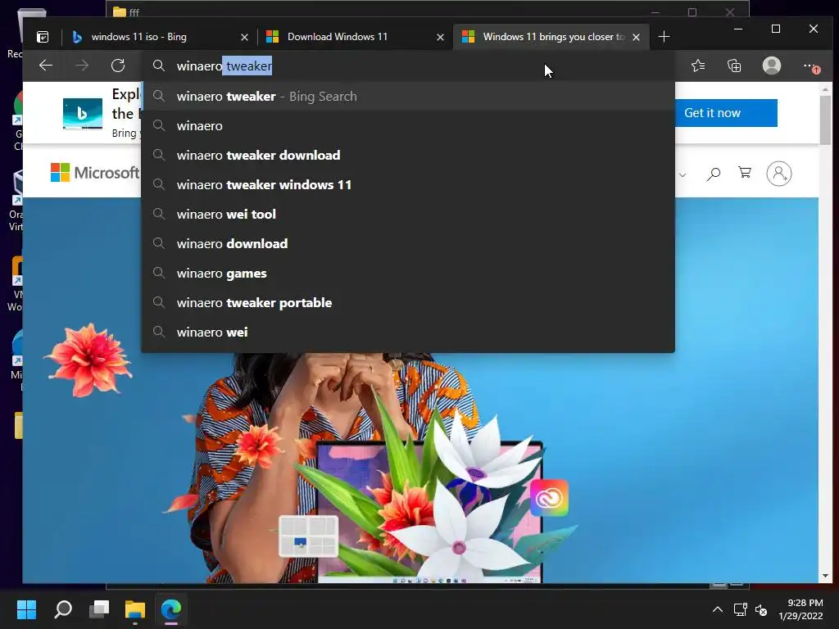Open the Edge profile avatar
Screen dimensions: 839x629
[x=771, y=66]
